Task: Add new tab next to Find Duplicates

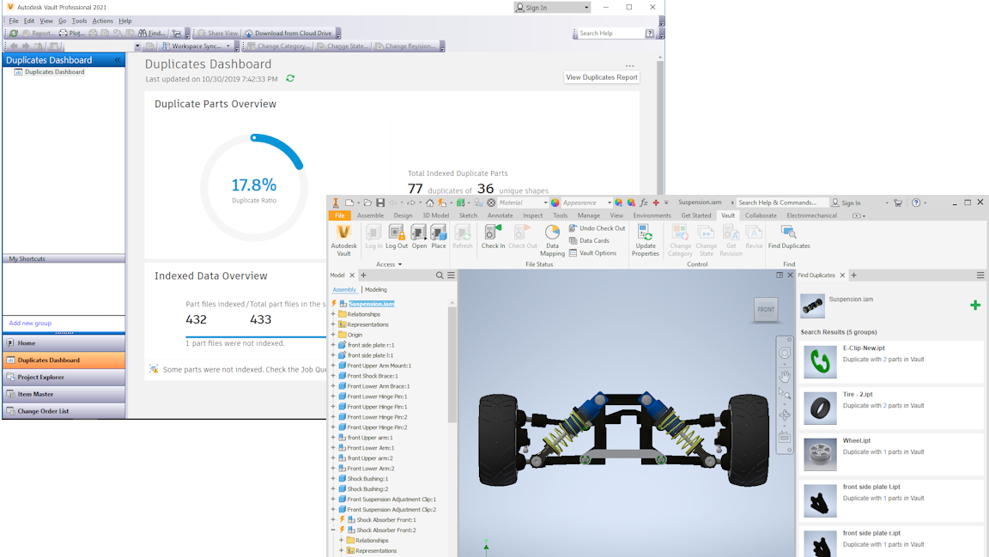Action: pyautogui.click(x=853, y=275)
